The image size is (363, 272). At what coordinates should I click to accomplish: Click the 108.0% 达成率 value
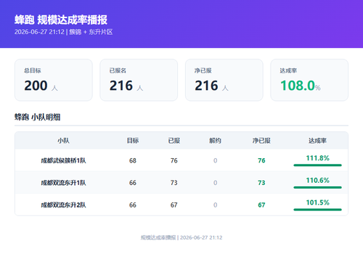tap(300, 86)
